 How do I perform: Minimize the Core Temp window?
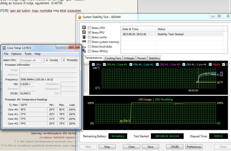[x=59, y=47]
